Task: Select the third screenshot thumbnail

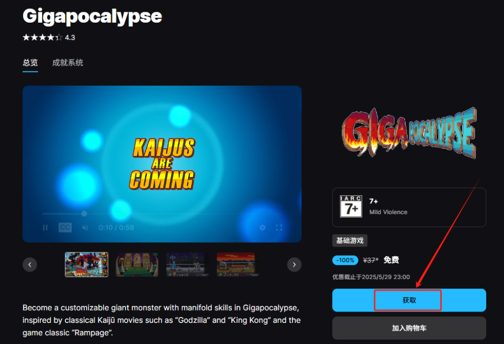Action: [188, 265]
